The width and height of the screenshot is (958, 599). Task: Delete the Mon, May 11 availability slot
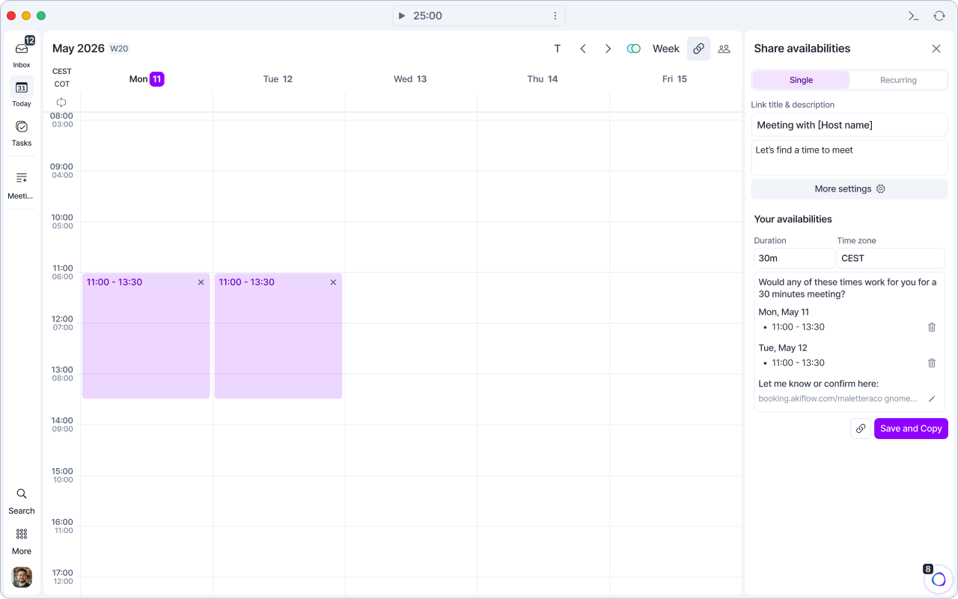[x=932, y=327]
